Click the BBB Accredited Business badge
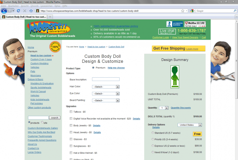238x160 pixels. (175, 24)
